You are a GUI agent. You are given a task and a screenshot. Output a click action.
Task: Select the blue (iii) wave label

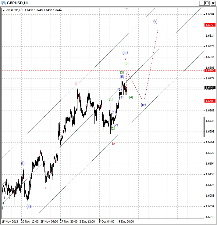pos(125,53)
